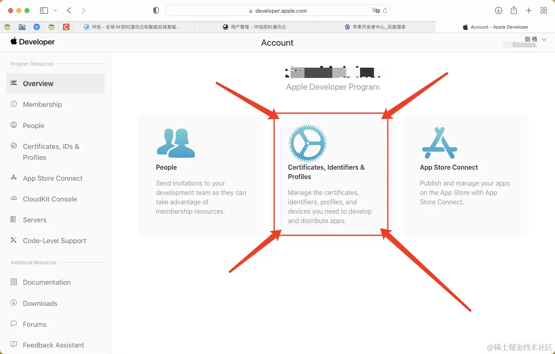Click the Account page heading
The width and height of the screenshot is (555, 354).
(x=277, y=43)
